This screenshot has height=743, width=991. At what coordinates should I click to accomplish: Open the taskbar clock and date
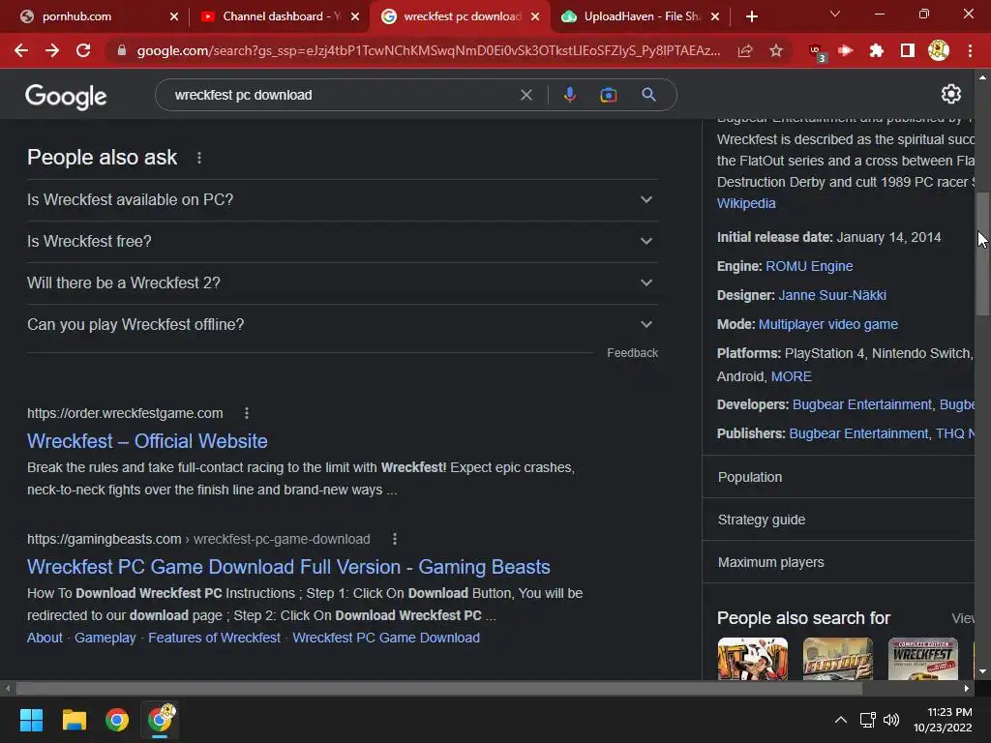tap(943, 720)
